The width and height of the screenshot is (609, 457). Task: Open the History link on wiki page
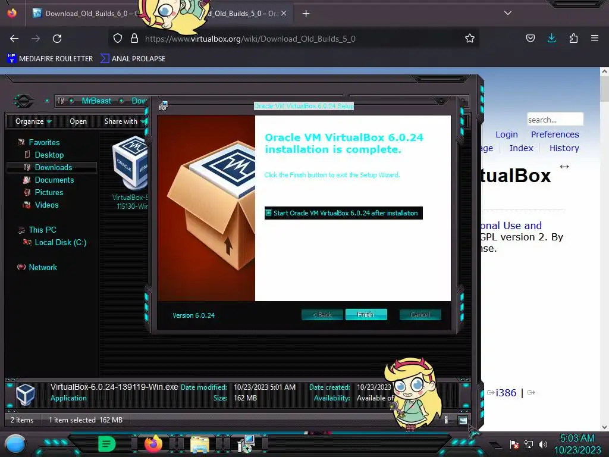tap(564, 148)
